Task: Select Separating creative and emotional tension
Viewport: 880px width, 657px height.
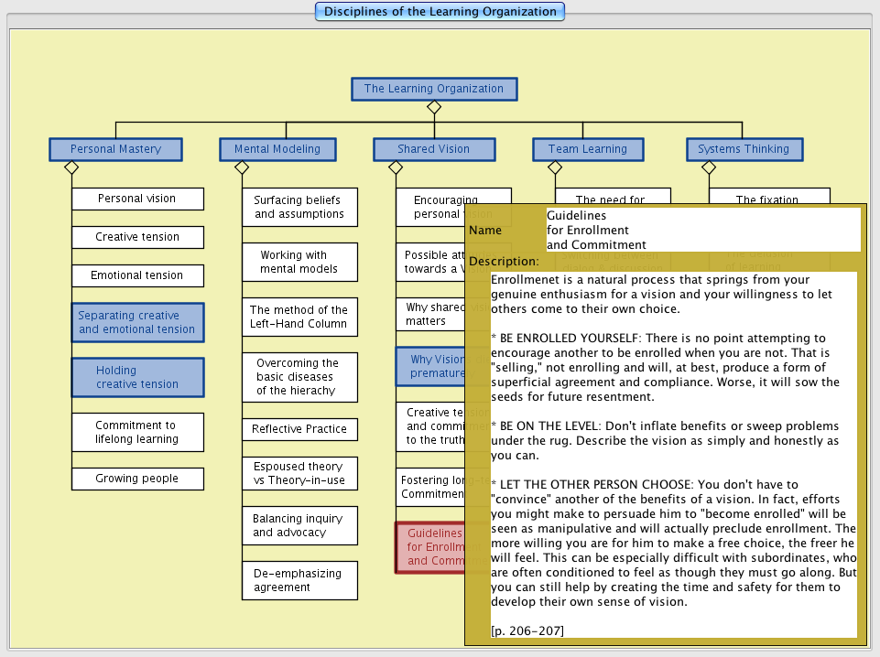Action: tap(137, 322)
